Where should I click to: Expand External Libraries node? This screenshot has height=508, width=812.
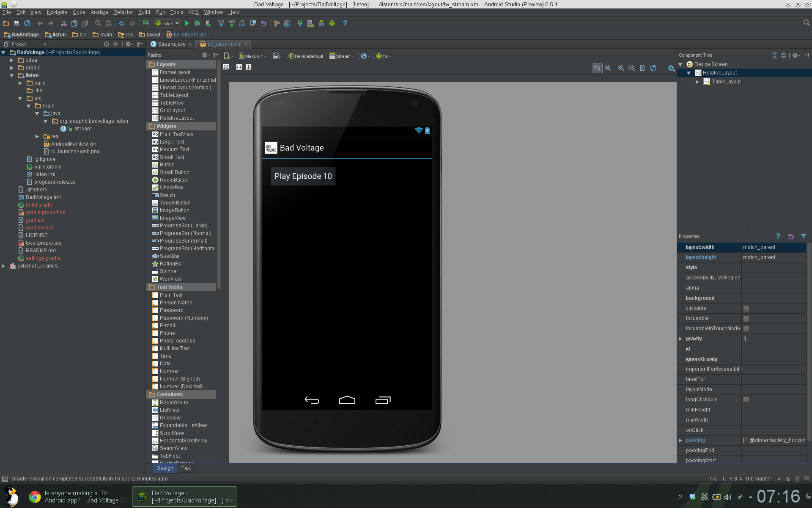click(x=3, y=266)
